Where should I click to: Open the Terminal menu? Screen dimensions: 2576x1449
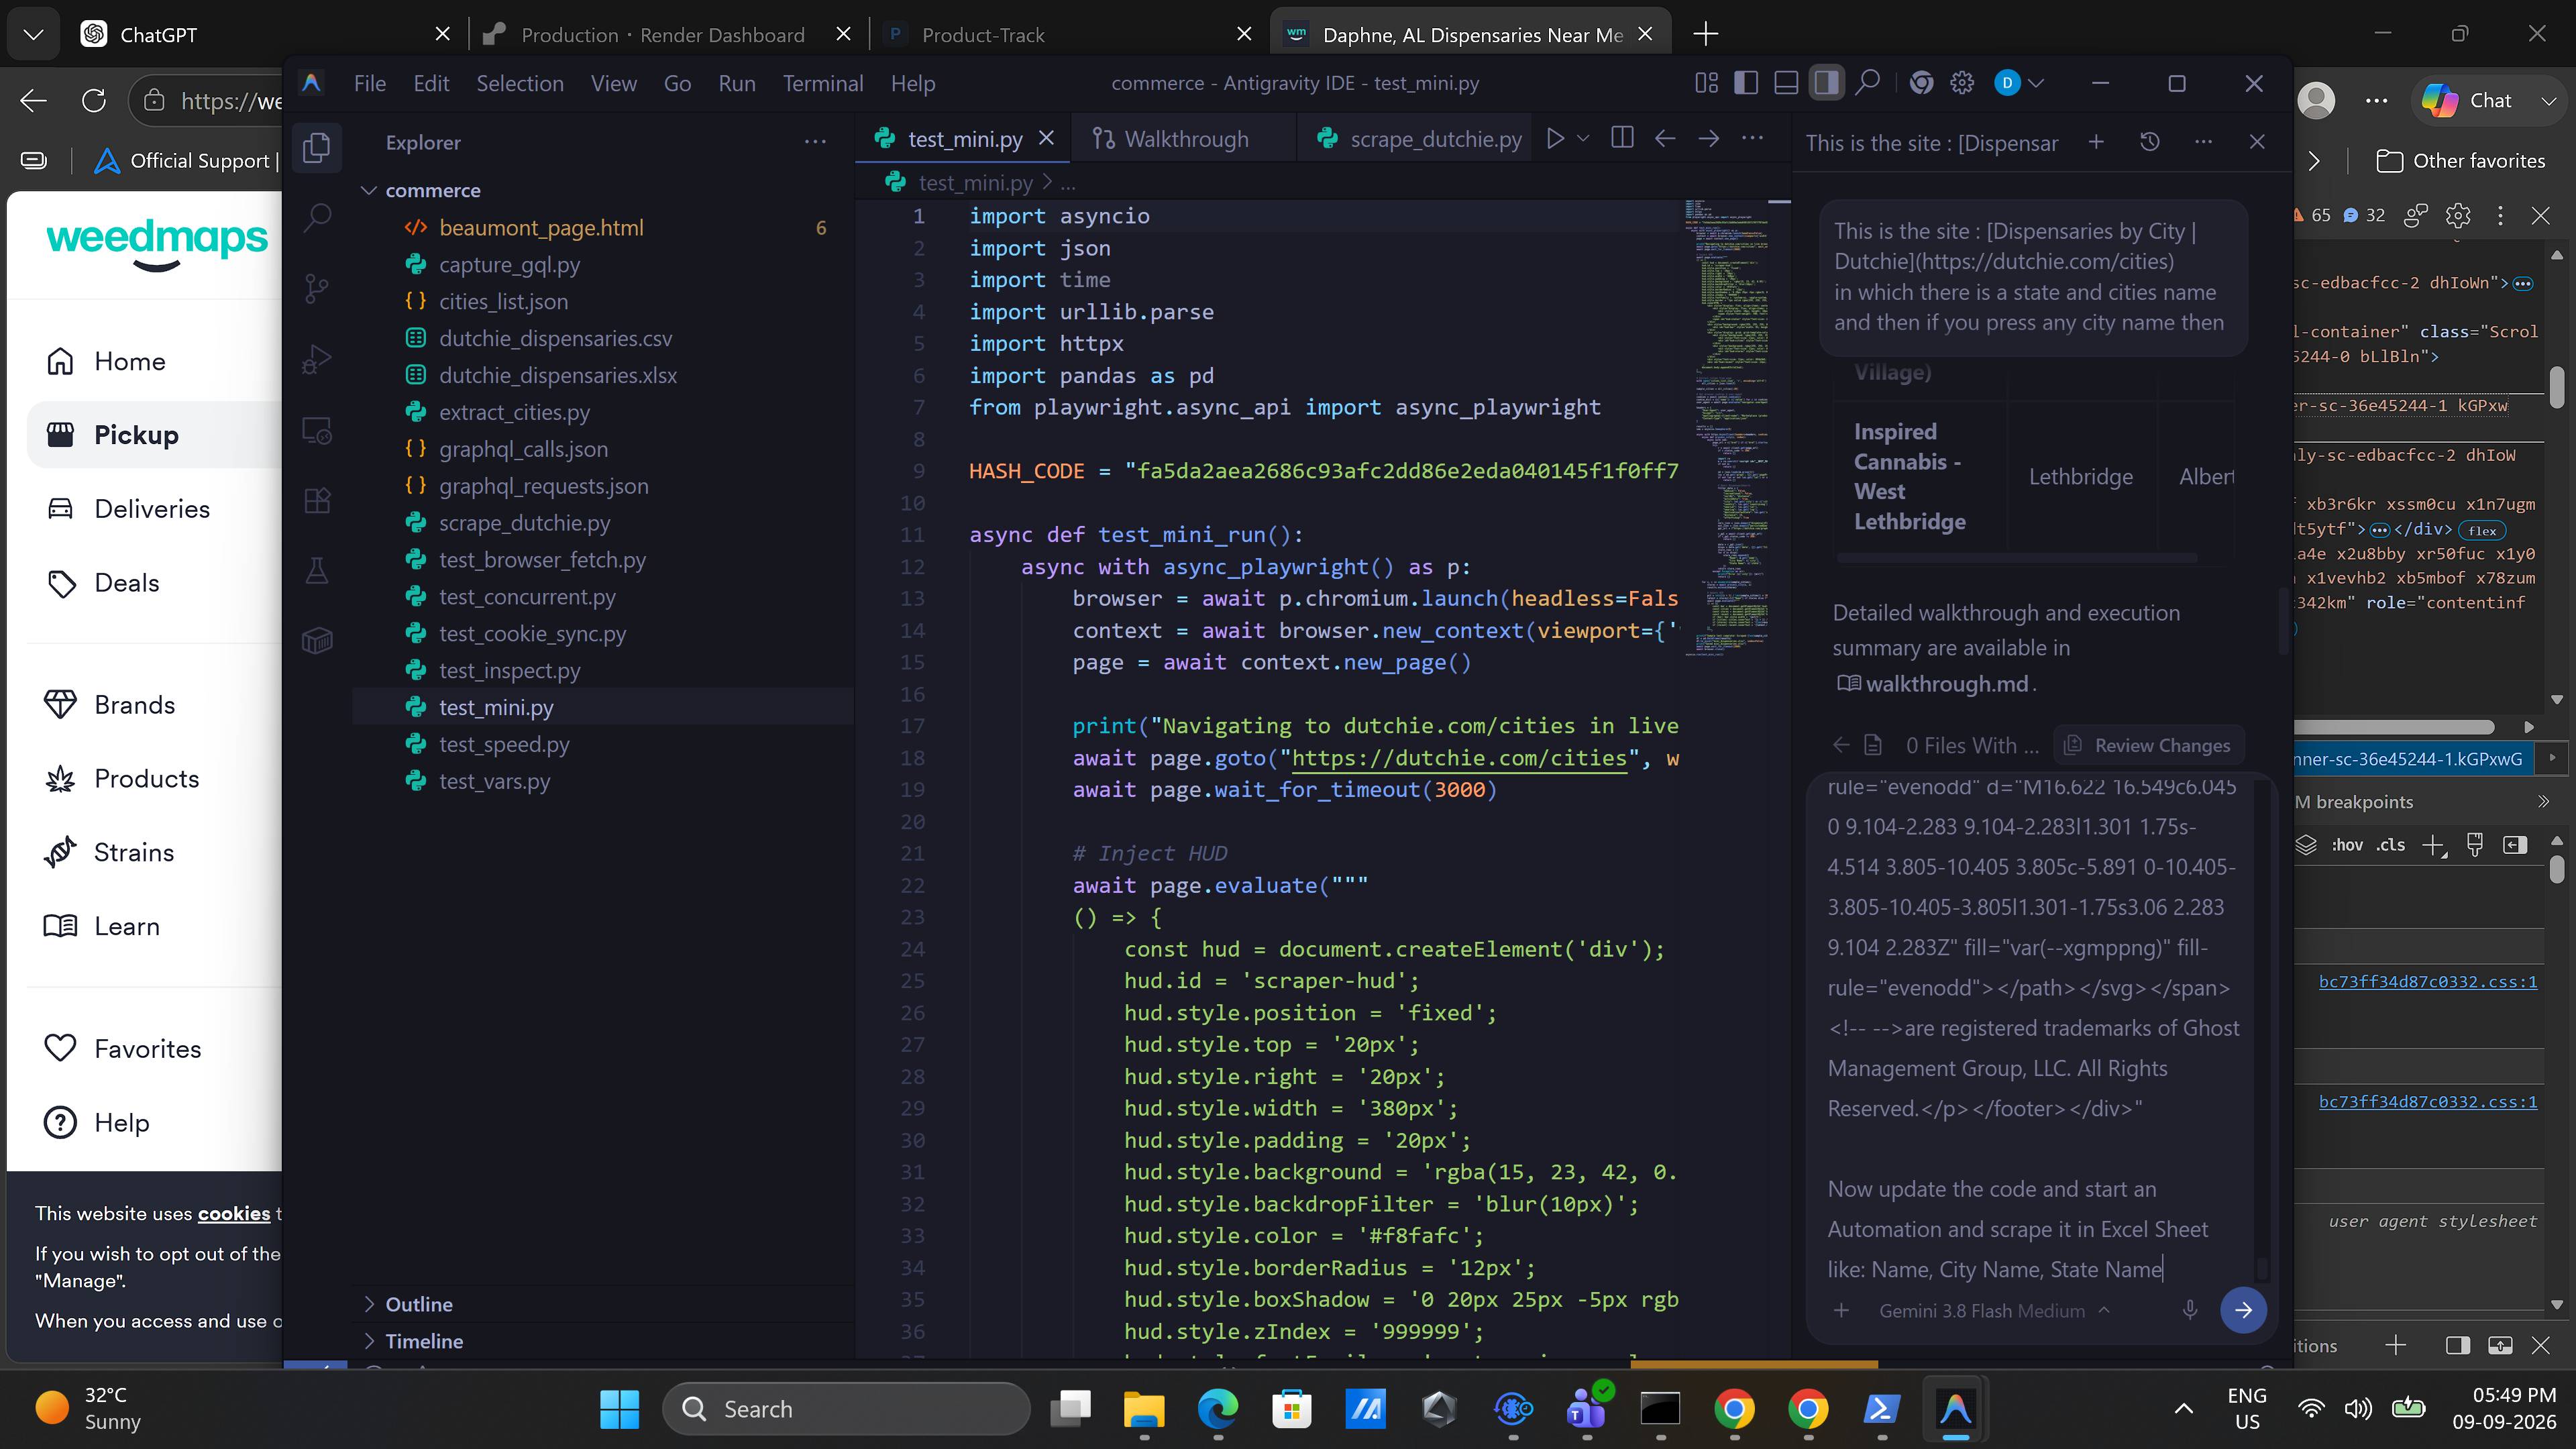click(x=823, y=83)
